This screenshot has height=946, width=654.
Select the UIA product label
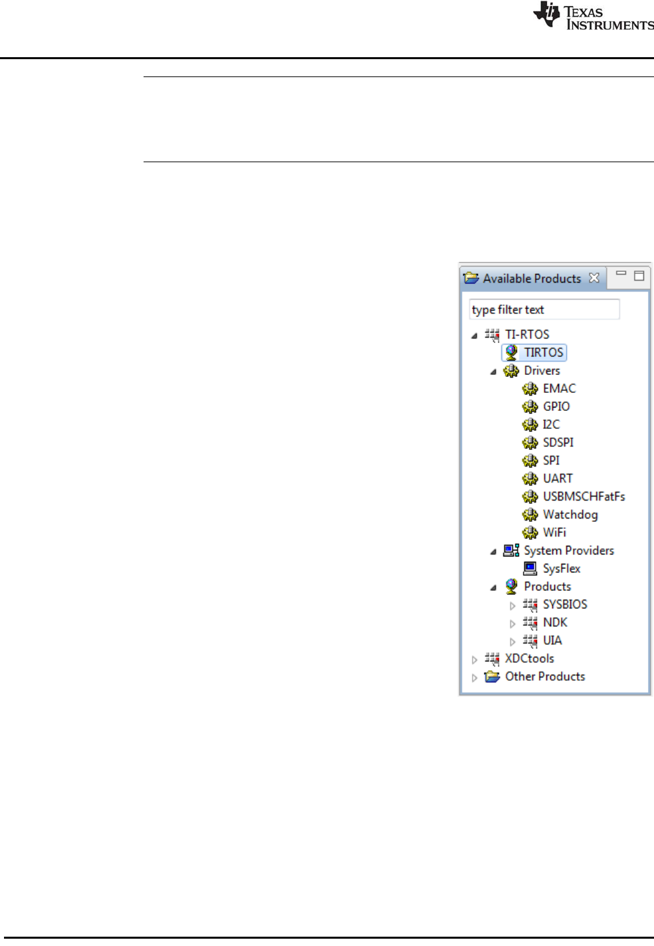(552, 640)
